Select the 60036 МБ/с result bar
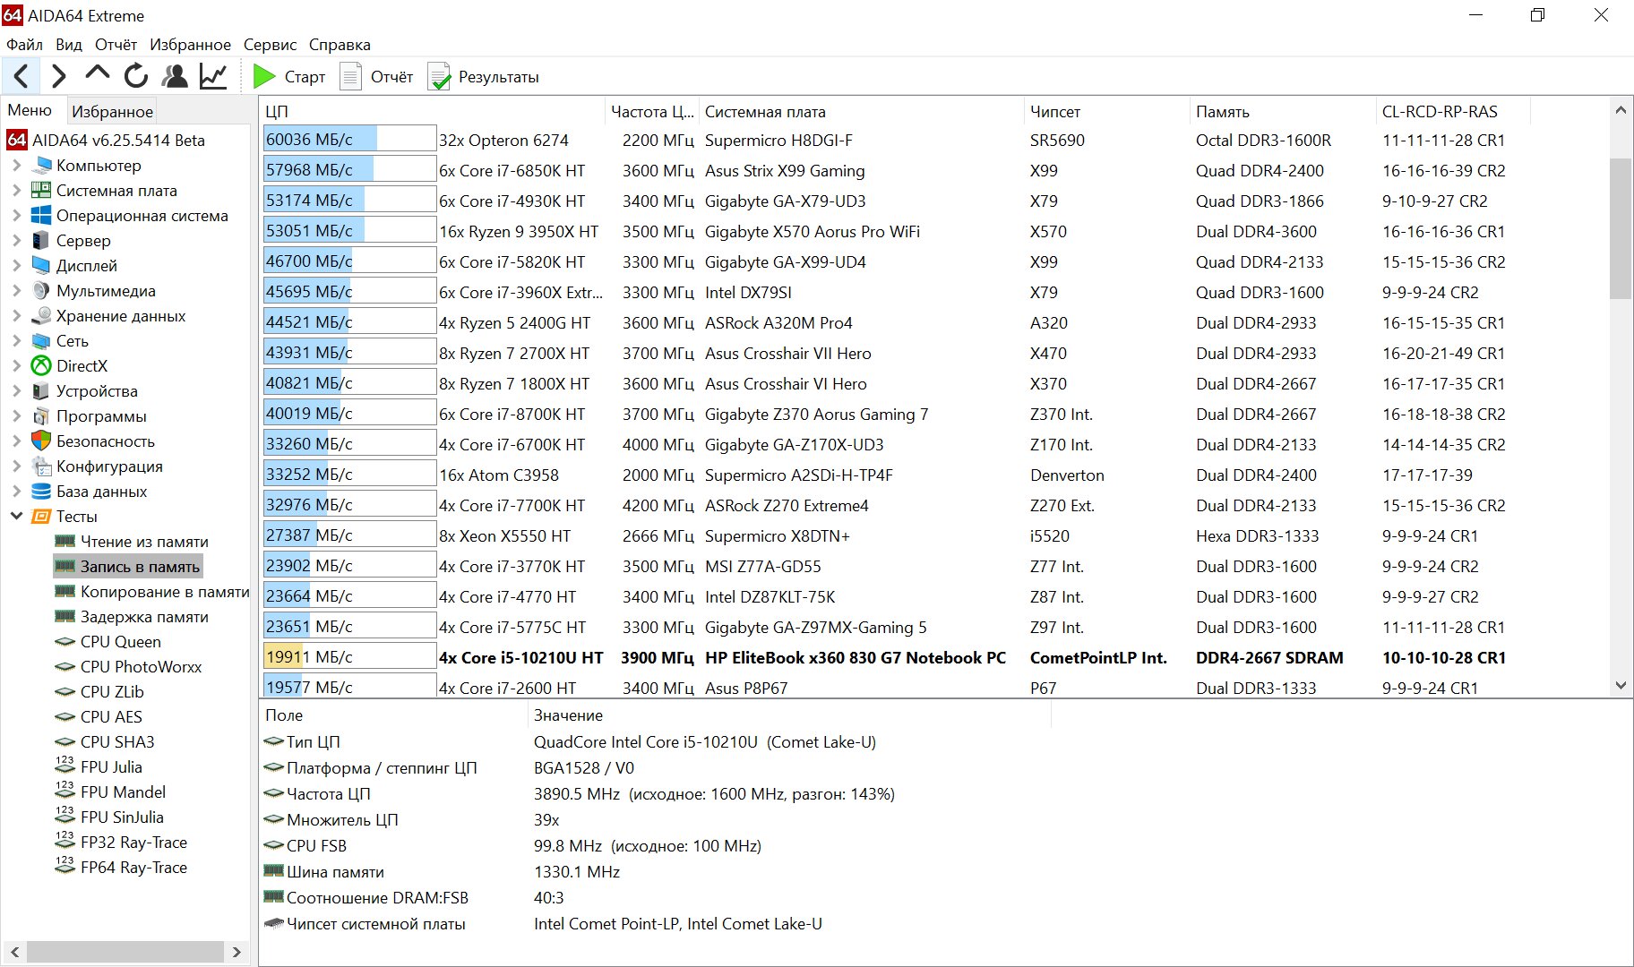 click(349, 140)
